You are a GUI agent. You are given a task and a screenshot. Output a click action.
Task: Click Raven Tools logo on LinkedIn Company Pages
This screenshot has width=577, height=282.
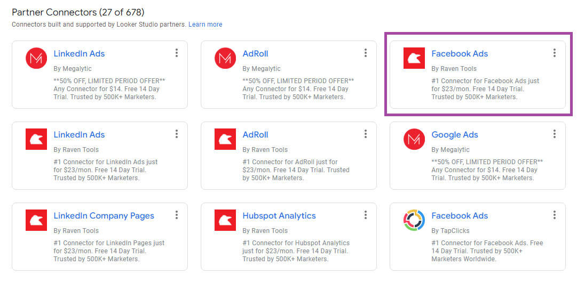[36, 220]
